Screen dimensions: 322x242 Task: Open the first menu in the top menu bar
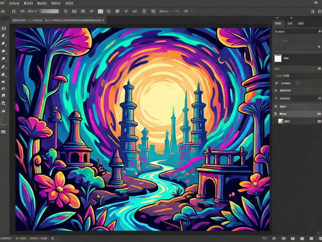click(14, 3)
